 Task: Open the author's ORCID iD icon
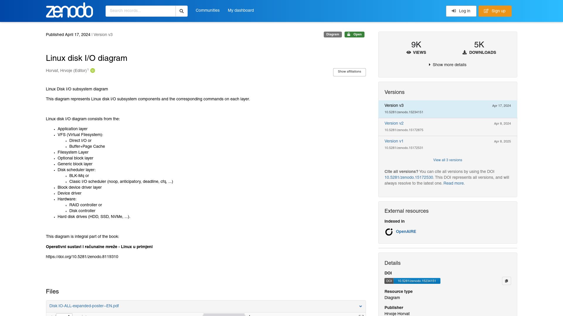tap(93, 71)
